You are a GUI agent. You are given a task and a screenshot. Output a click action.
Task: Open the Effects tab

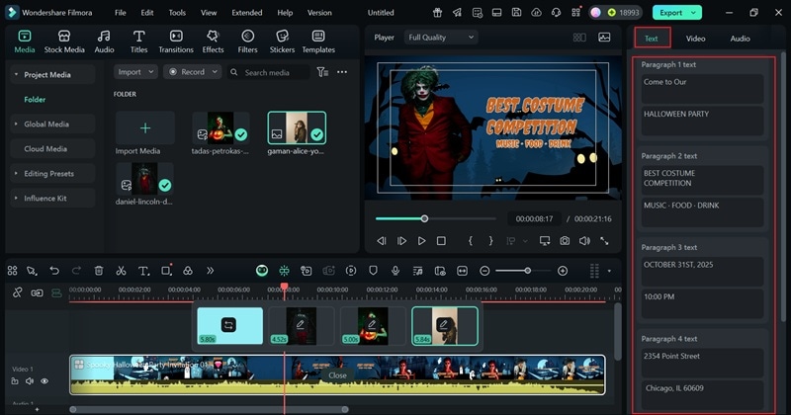tap(213, 41)
